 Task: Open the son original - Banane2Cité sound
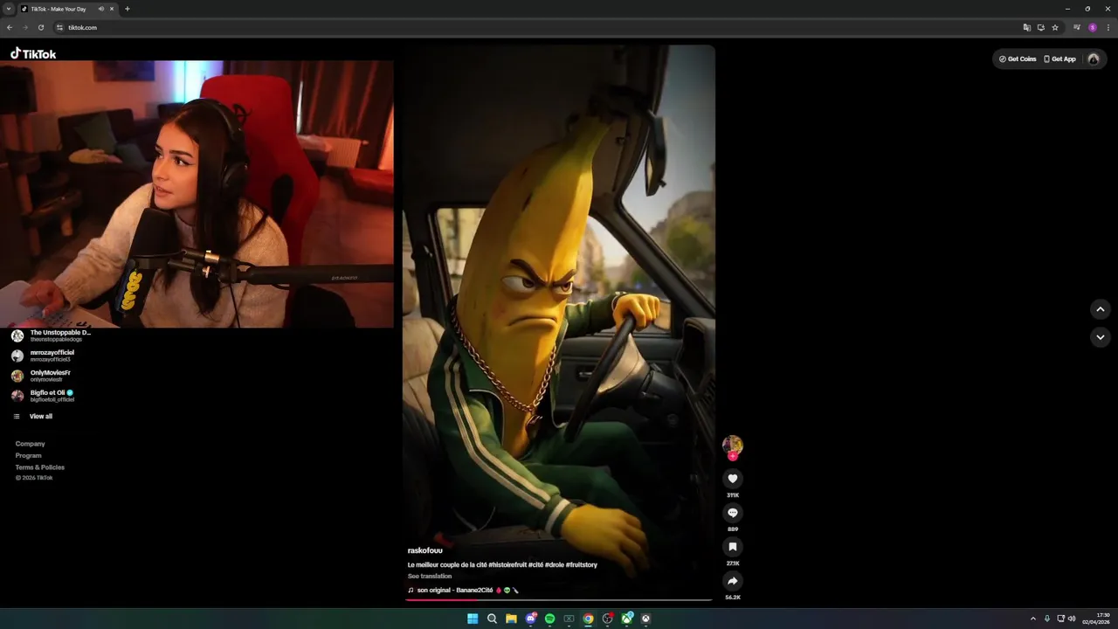tap(463, 591)
